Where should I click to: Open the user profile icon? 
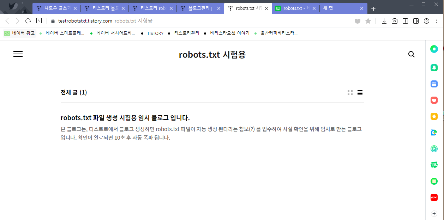coord(426,21)
